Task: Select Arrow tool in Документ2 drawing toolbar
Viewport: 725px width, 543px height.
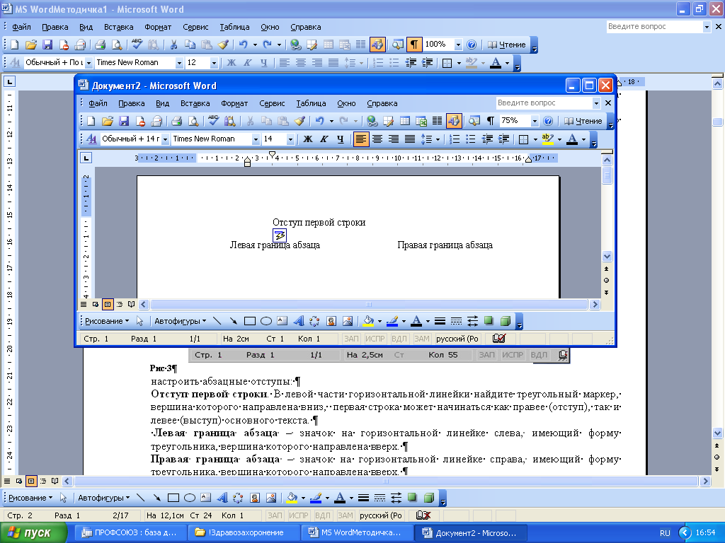Action: (x=233, y=321)
